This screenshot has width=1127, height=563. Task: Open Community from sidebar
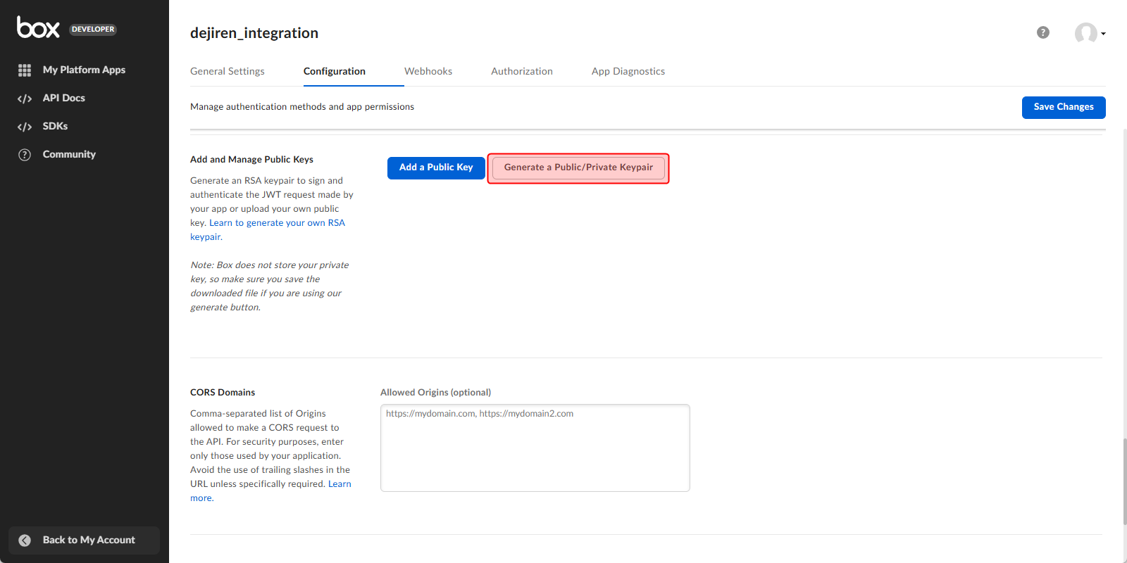coord(69,154)
